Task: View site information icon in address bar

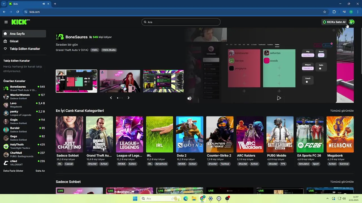Action: [x=26, y=12]
